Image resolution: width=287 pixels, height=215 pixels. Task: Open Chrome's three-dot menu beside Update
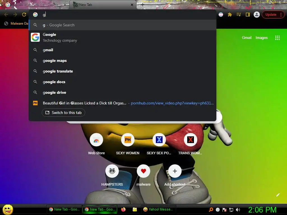[281, 15]
